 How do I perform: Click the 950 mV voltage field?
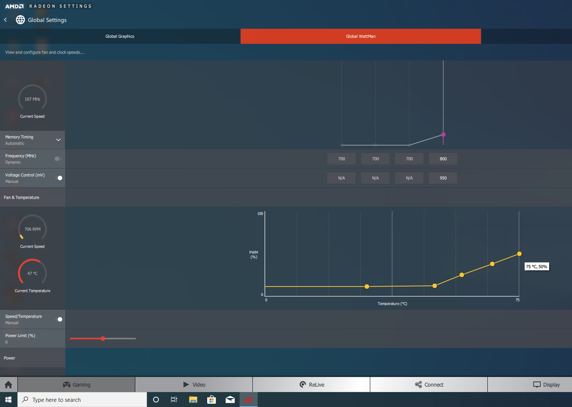(x=443, y=178)
